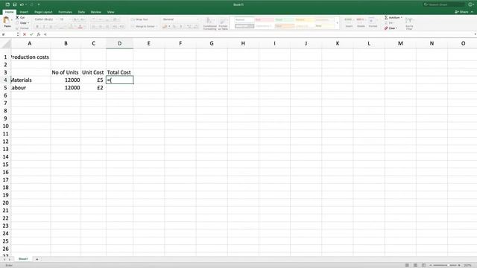Screen dimensions: 477x268
Task: Confirm the formula with green checkmark
Action: pos(31,34)
